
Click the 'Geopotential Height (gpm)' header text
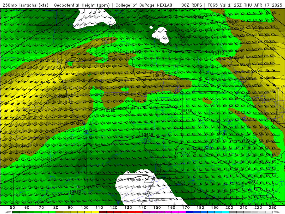click(x=82, y=5)
